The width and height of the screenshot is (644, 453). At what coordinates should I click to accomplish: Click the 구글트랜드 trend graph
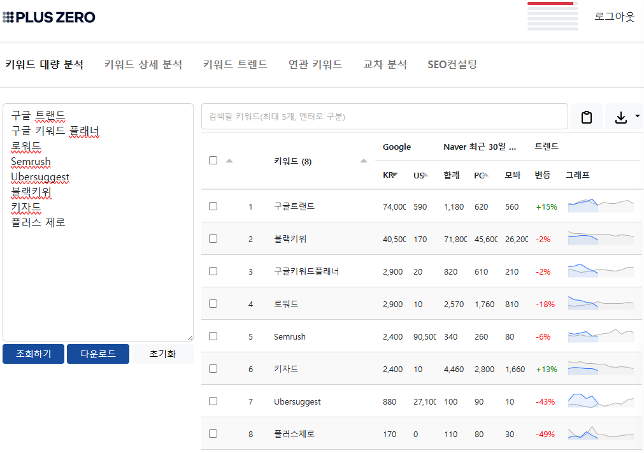point(601,205)
